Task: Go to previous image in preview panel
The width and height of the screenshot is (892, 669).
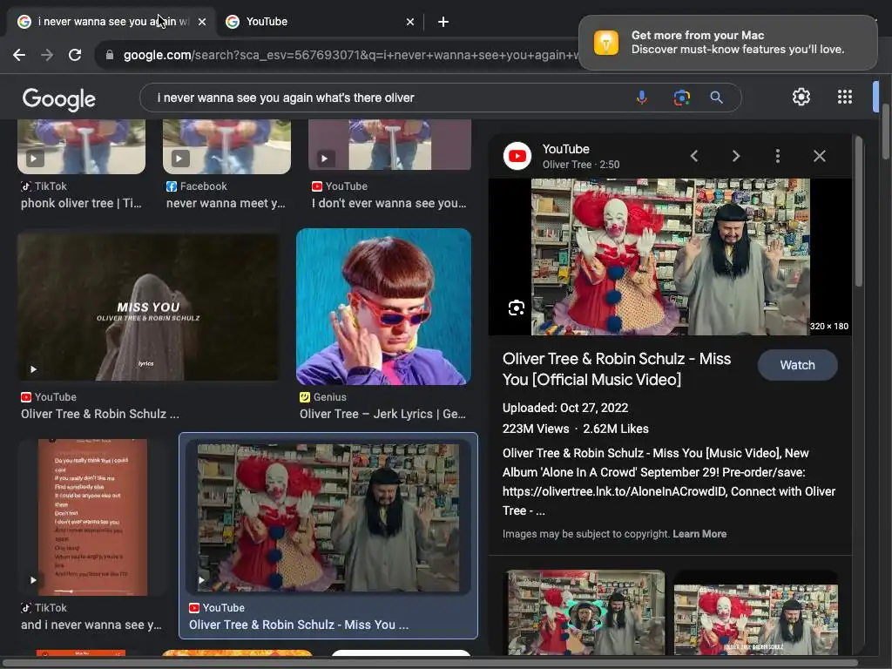Action: pyautogui.click(x=694, y=156)
